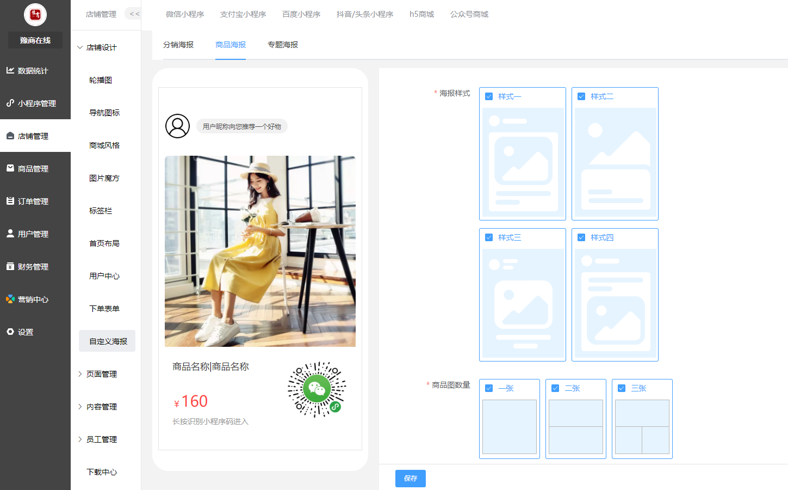Select the 三张 three-image layout thumbnail

point(642,427)
